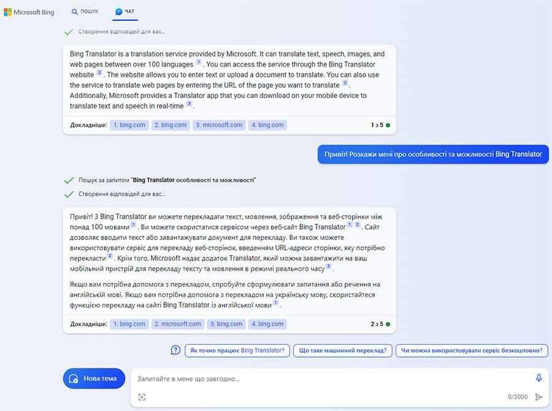Image resolution: width=552 pixels, height=411 pixels.
Task: Open the microphone voice input
Action: pos(539,378)
